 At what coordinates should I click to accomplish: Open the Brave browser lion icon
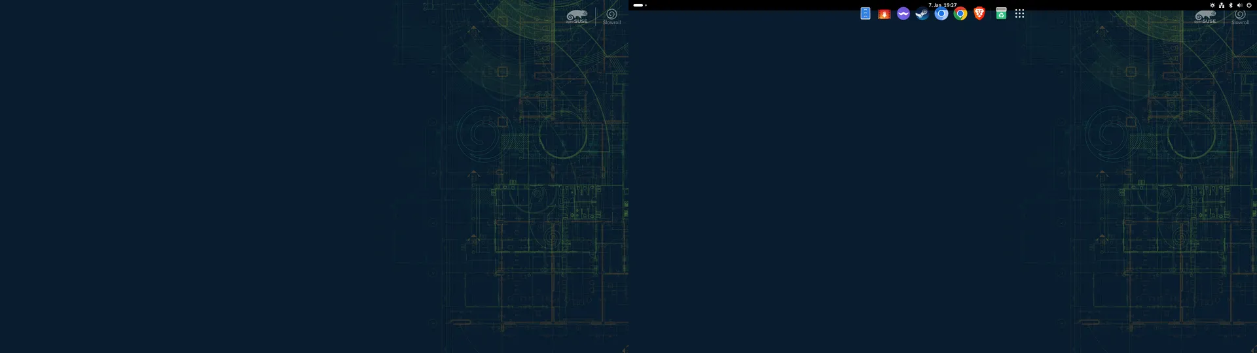[x=979, y=14]
